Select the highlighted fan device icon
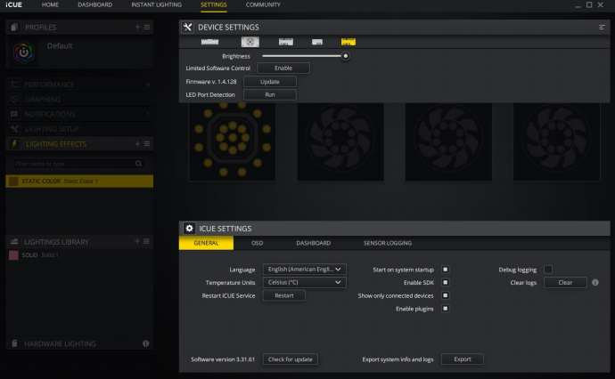This screenshot has width=615, height=379. [x=250, y=42]
